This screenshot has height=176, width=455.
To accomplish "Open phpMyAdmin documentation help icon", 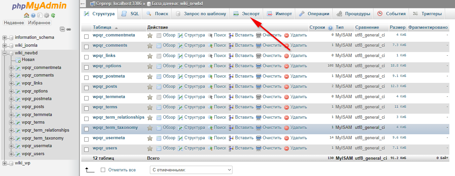I will (x=33, y=15).
